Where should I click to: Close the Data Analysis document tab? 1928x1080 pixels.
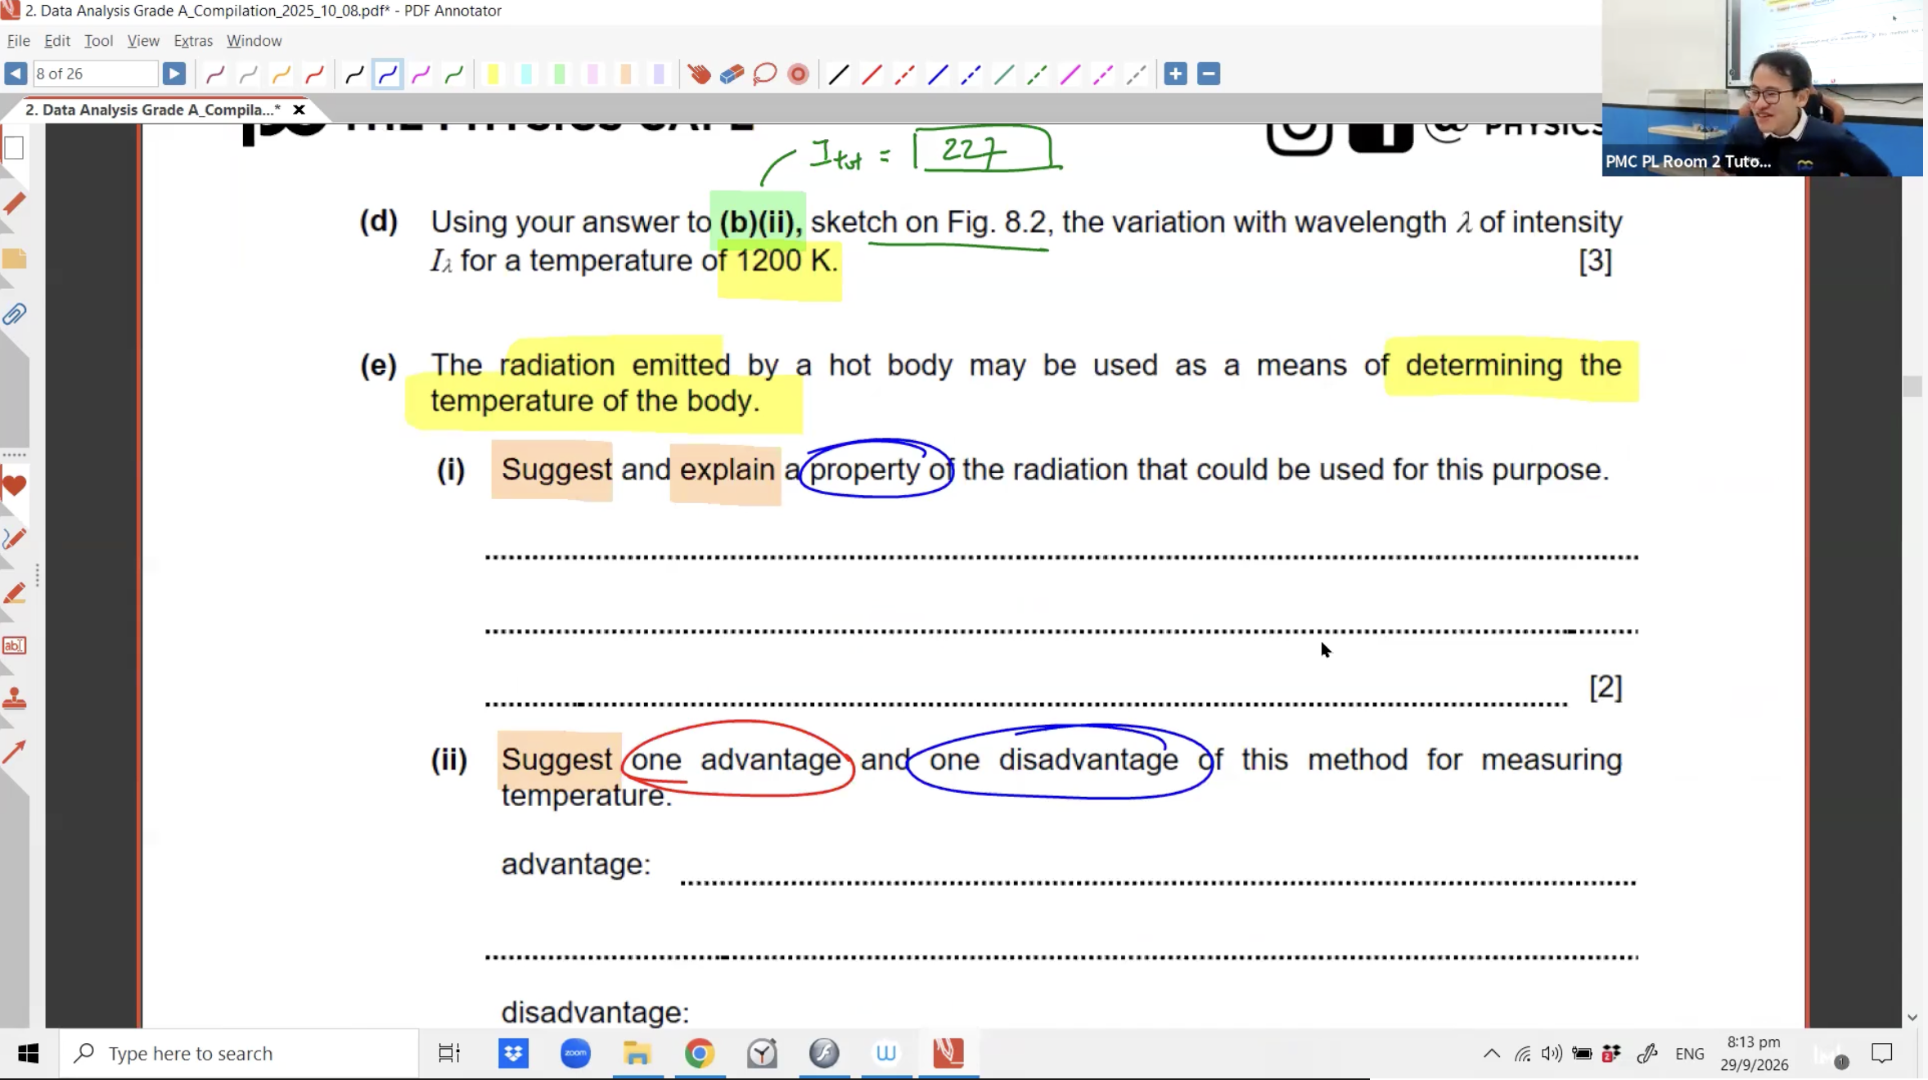point(299,109)
